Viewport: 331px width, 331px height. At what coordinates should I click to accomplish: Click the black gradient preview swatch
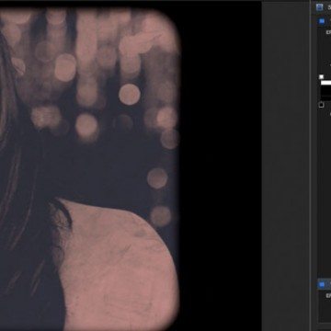pos(325,92)
